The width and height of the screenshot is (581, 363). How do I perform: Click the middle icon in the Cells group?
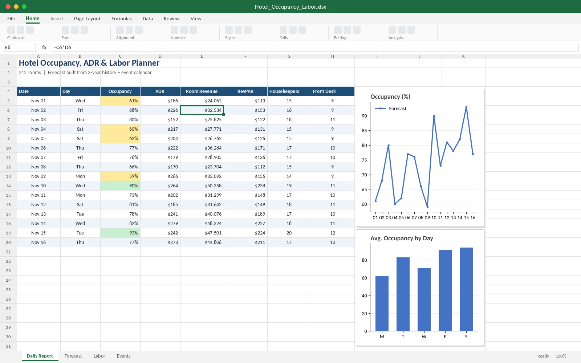(x=293, y=30)
